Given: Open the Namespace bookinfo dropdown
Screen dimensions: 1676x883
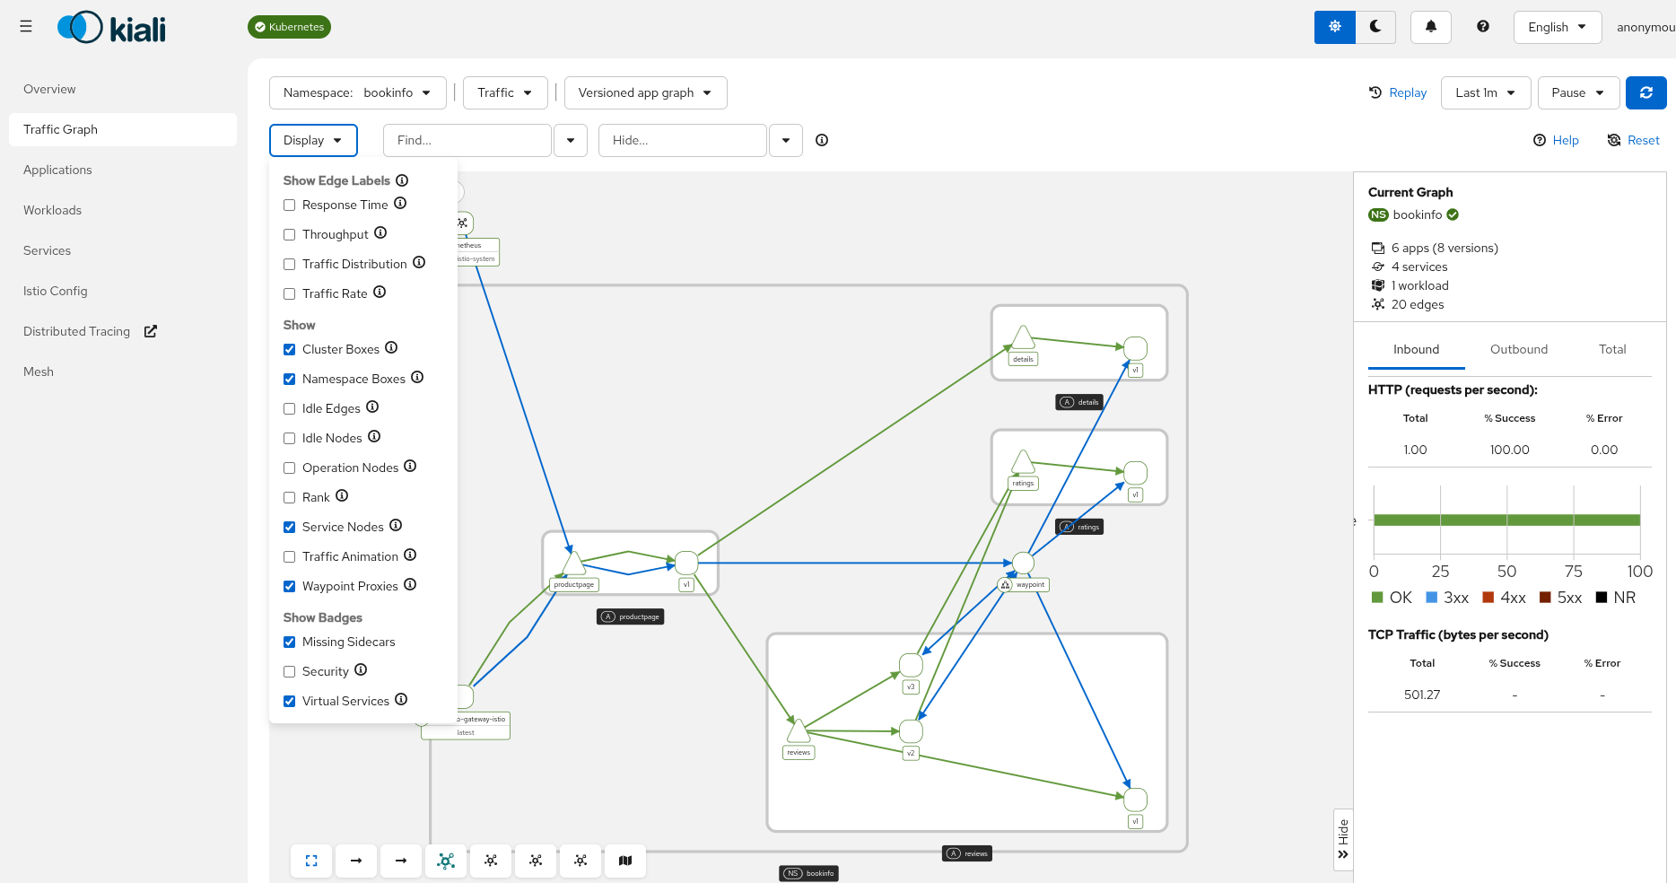Looking at the screenshot, I should tap(357, 92).
